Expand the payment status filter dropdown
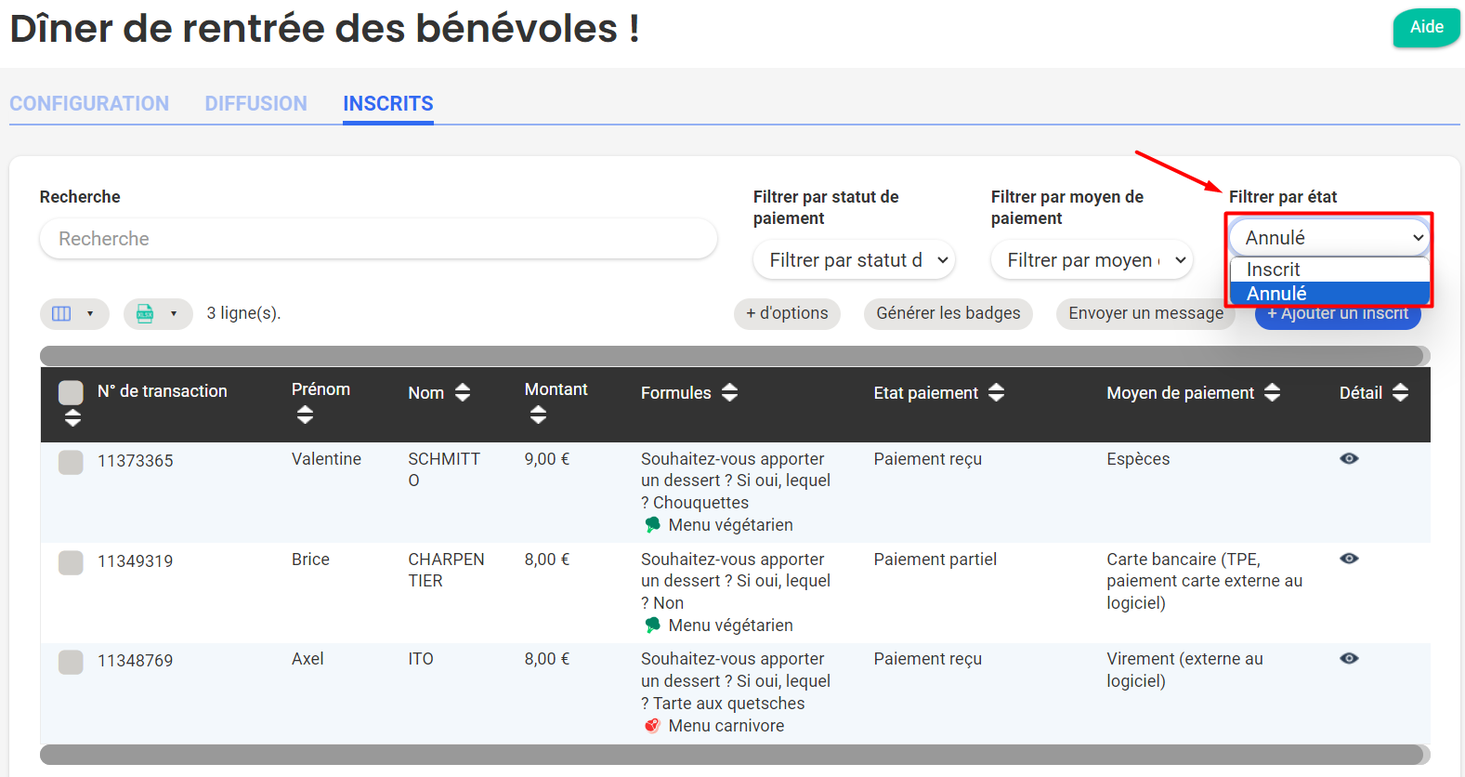This screenshot has height=777, width=1465. pyautogui.click(x=854, y=260)
